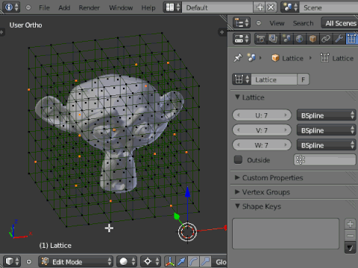Collapse the Shape Keys panel
Viewport: 358px width, 268px height.
coord(262,206)
